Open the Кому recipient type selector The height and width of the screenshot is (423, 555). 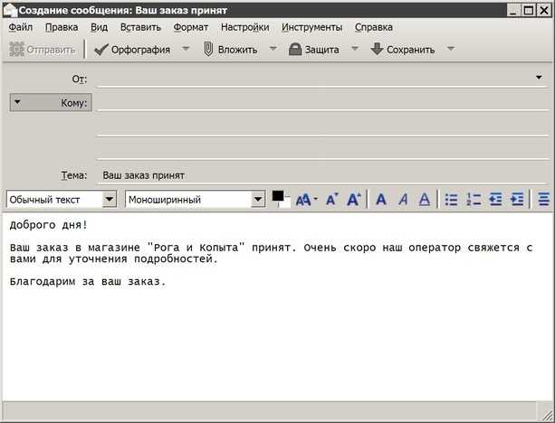(x=51, y=102)
